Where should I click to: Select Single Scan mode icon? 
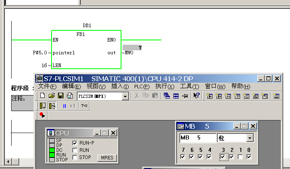tap(43, 106)
